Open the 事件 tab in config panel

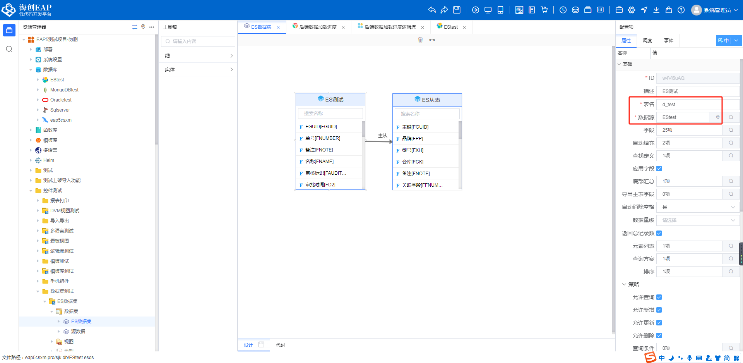(x=668, y=41)
